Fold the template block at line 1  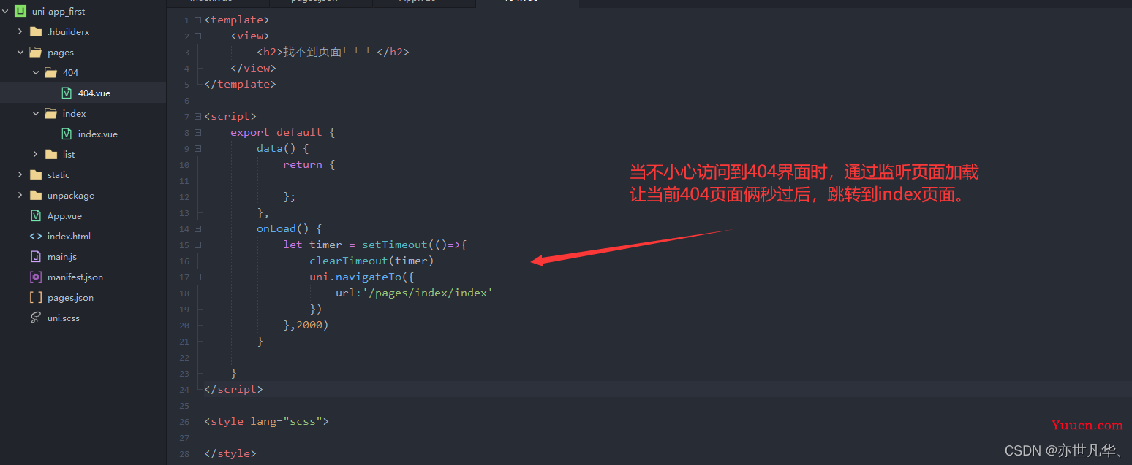[197, 20]
